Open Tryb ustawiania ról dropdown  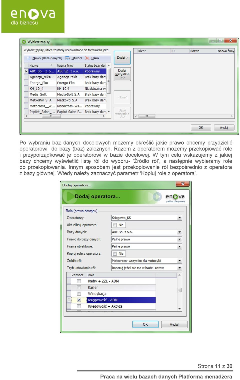coord(179,268)
